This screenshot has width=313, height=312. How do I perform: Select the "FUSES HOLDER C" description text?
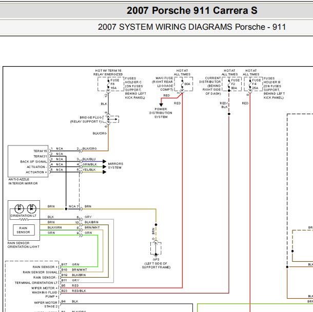point(135,88)
